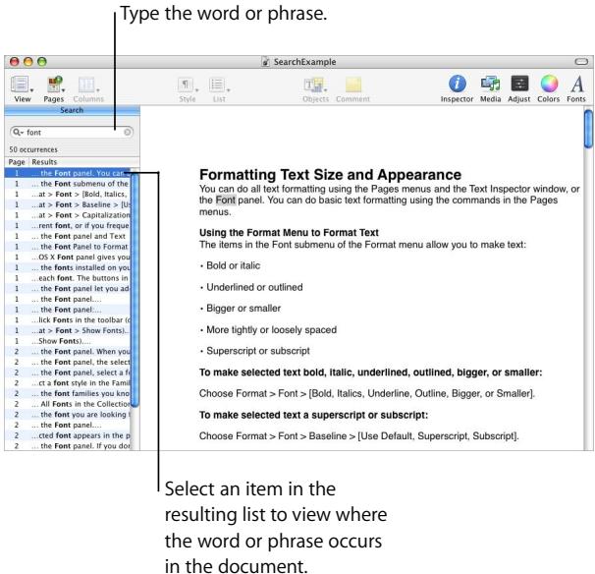Image resolution: width=595 pixels, height=574 pixels.
Task: Select result "rent font, or if you freque"
Action: (x=68, y=226)
